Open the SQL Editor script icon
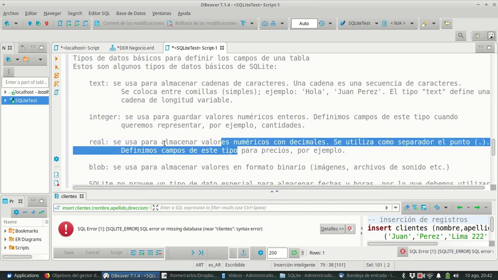The height and width of the screenshot is (280, 498). click(x=60, y=23)
